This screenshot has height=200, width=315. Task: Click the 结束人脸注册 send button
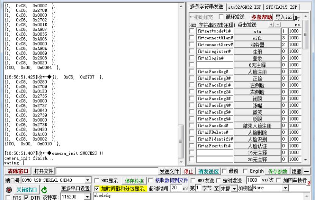point(257,126)
